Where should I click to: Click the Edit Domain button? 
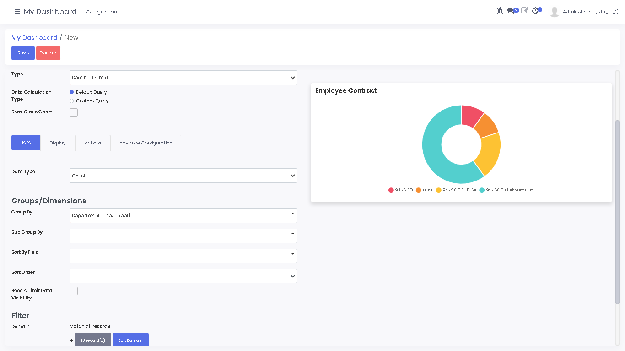tap(130, 340)
